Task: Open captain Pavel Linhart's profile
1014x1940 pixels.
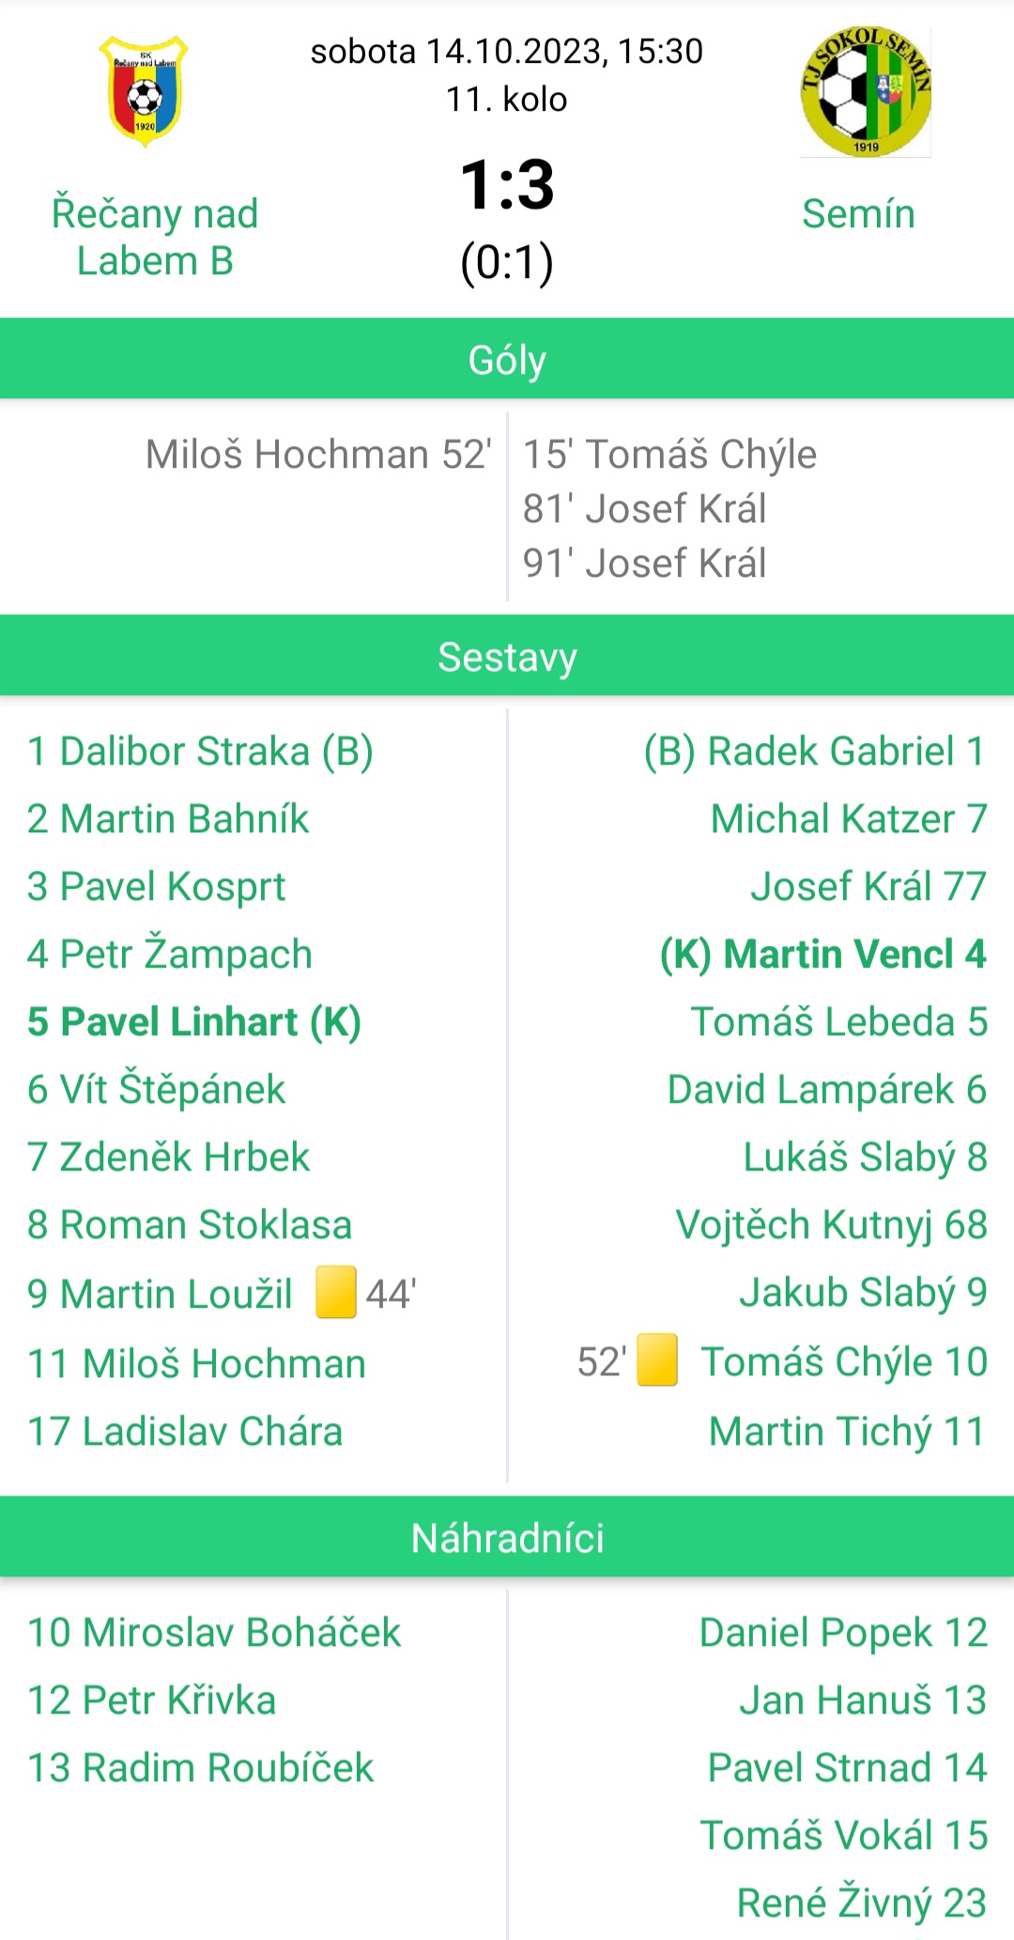Action: pos(194,1022)
